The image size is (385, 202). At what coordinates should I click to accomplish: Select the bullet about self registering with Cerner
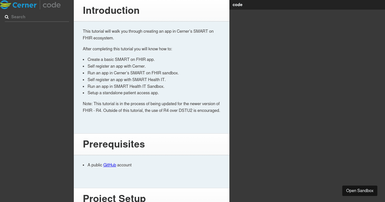(x=116, y=66)
